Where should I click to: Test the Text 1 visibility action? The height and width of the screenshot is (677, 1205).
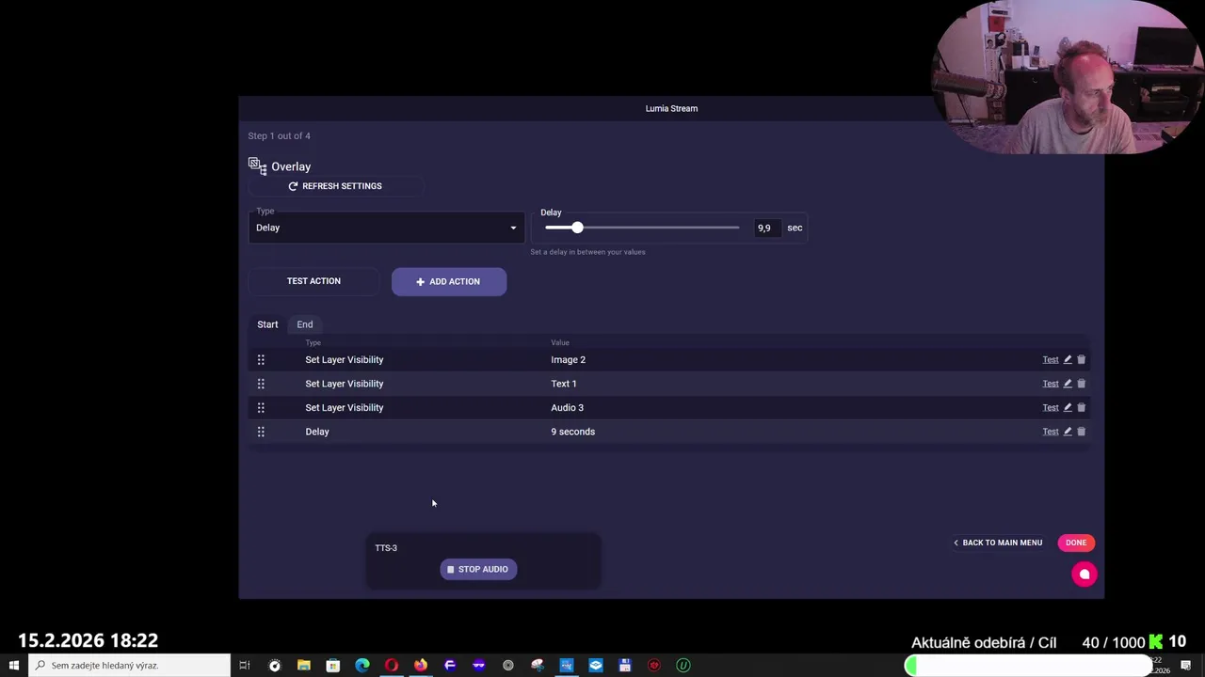(x=1051, y=384)
